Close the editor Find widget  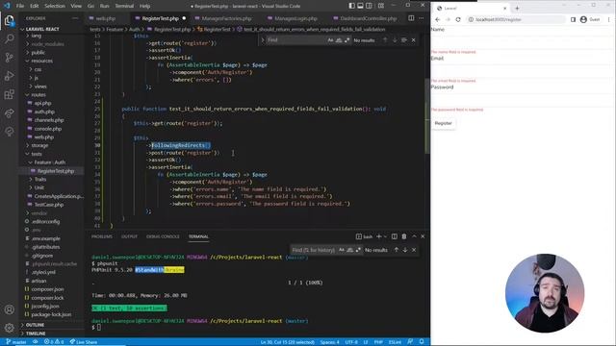(x=413, y=40)
